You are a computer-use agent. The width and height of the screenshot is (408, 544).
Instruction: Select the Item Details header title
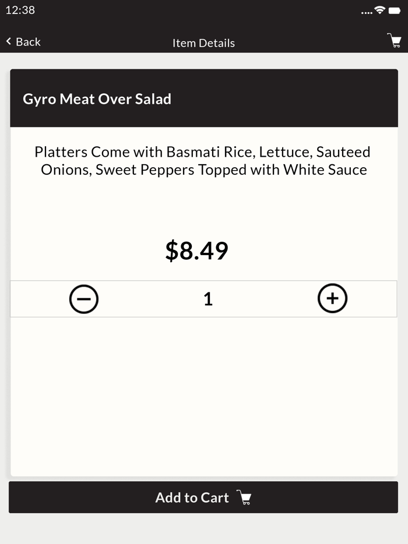coord(203,43)
